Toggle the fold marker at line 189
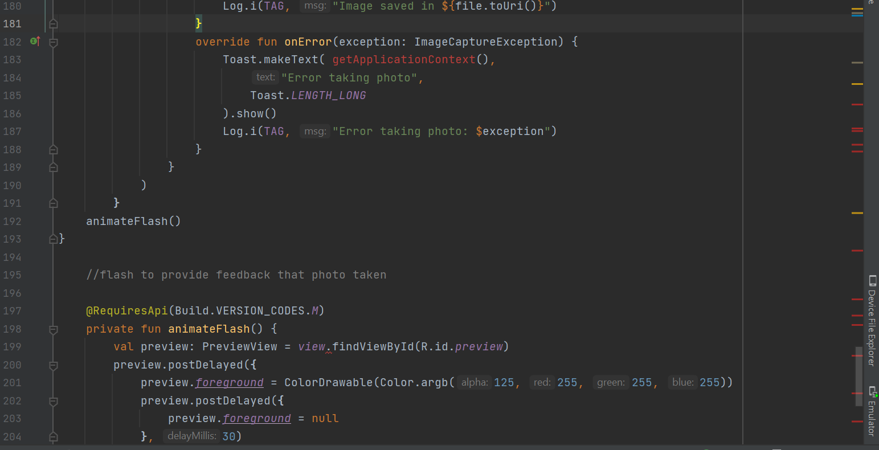The height and width of the screenshot is (450, 879). pyautogui.click(x=54, y=167)
